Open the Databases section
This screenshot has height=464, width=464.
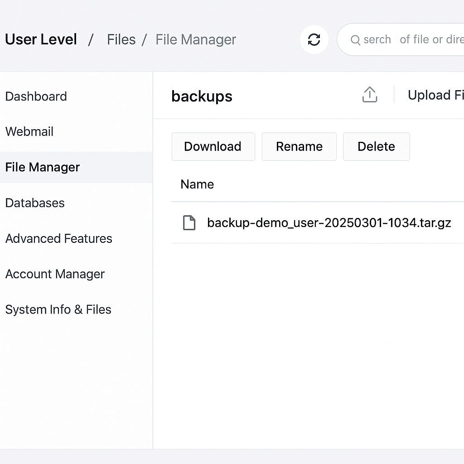pyautogui.click(x=35, y=203)
